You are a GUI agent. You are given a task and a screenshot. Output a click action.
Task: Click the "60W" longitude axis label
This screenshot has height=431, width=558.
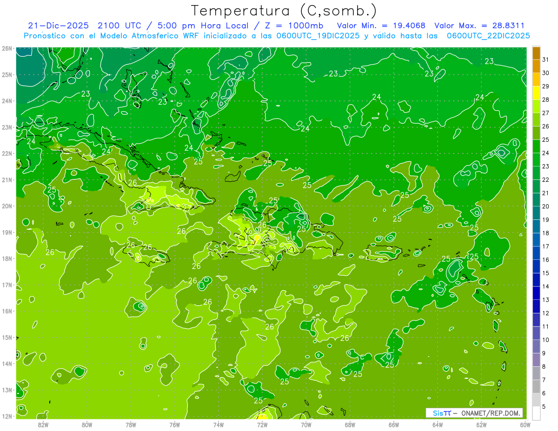[x=525, y=424]
